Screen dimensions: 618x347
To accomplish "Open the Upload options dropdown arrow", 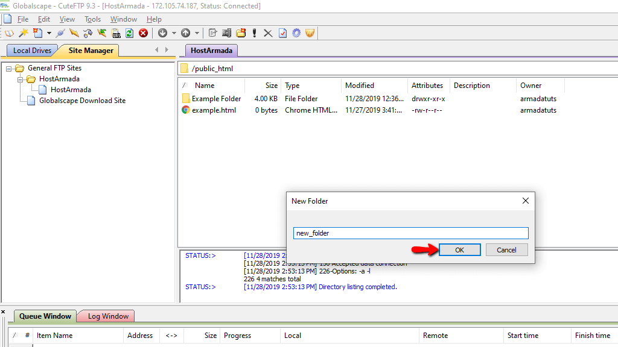I will coord(197,33).
